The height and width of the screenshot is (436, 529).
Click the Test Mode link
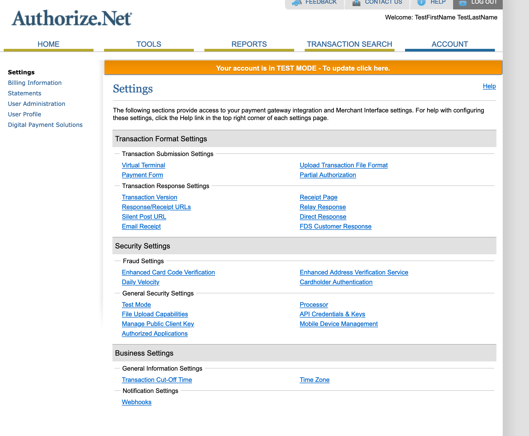pyautogui.click(x=136, y=305)
